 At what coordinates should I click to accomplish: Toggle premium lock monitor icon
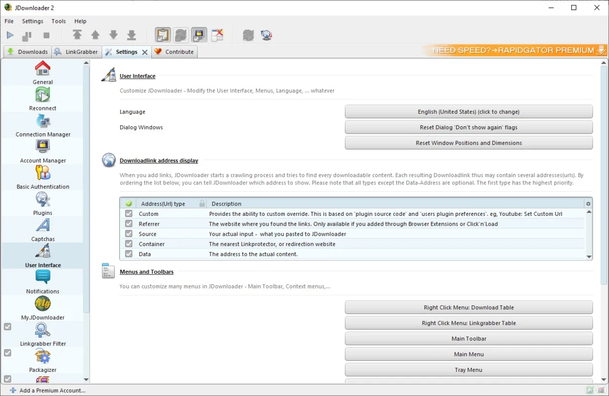199,35
